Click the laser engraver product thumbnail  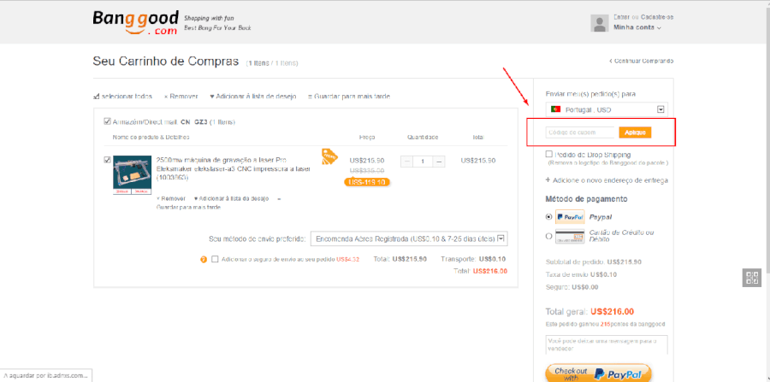132,175
